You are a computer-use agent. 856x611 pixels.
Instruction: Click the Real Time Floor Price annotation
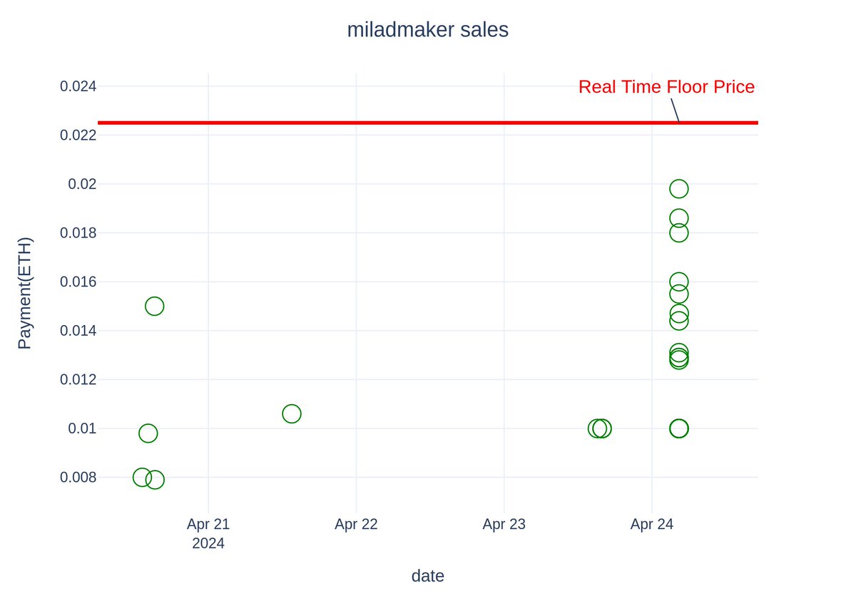click(666, 87)
